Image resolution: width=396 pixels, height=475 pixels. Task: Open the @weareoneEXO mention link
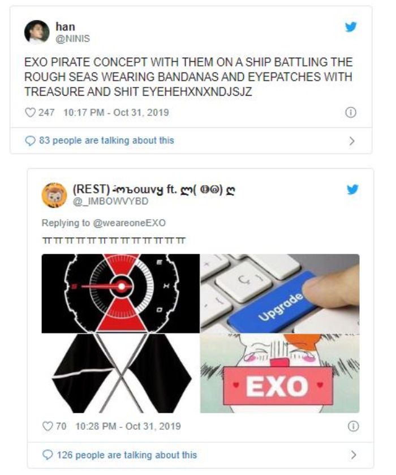pos(130,223)
